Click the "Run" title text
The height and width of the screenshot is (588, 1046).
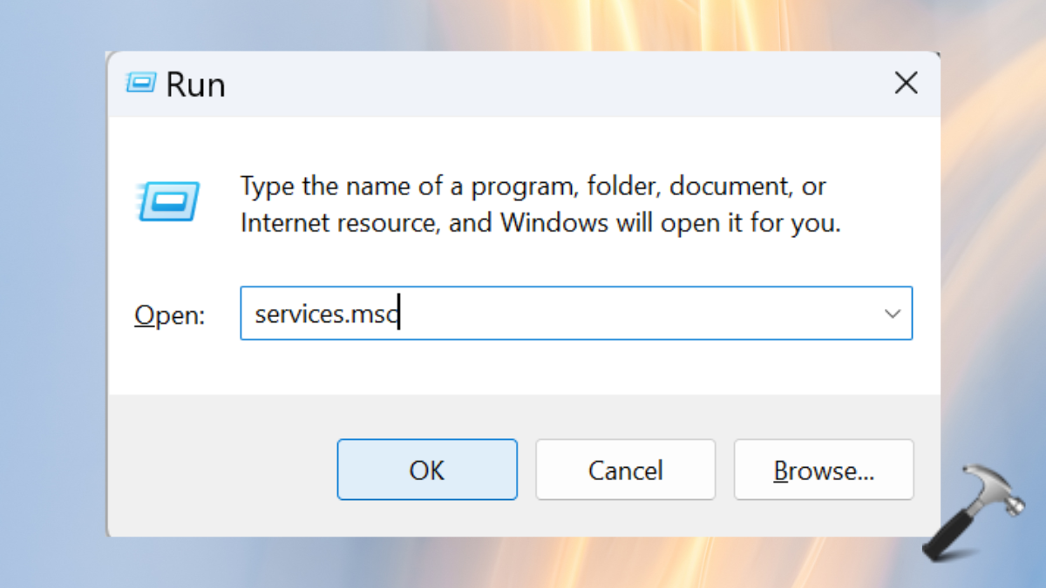pyautogui.click(x=195, y=84)
